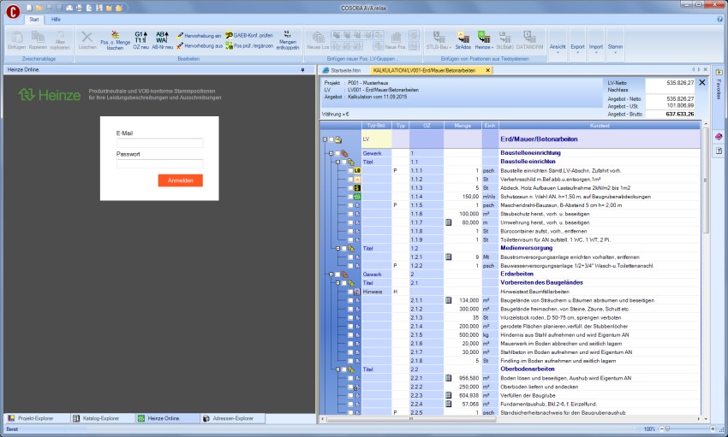Turn off highlighting with Hervorhebung aus
Viewport: 728px width, 437px height.
(x=199, y=46)
